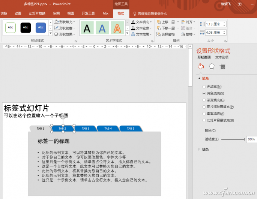
Task: Enable 图片或纹理填充 picture fill option
Action: point(204,107)
